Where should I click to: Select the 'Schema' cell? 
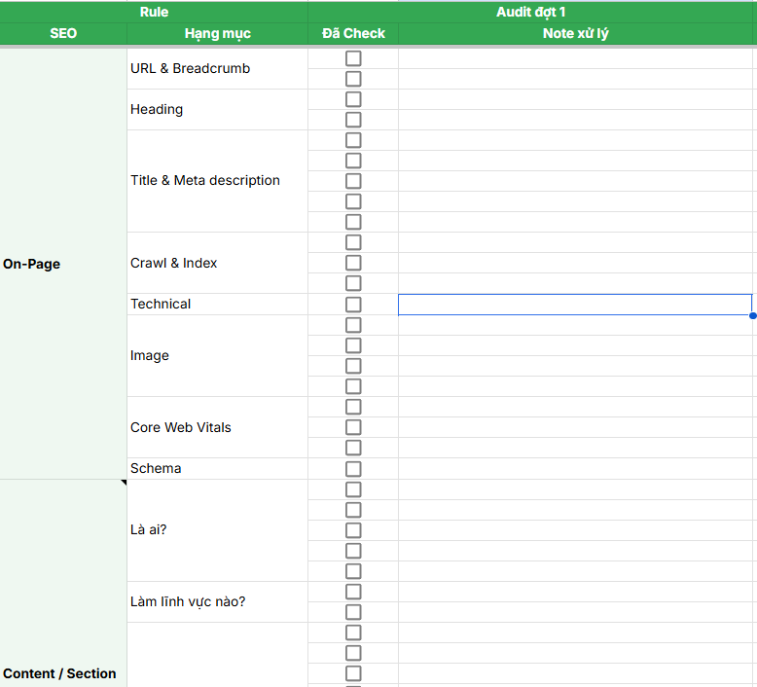pos(217,468)
